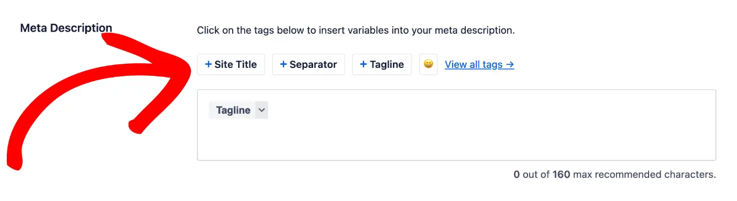Click the arrow after View all tags
The width and height of the screenshot is (737, 201).
click(510, 64)
